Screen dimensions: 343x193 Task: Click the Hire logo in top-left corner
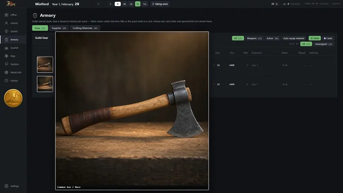coord(11,4)
